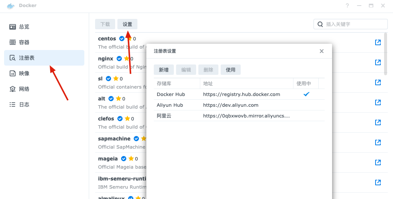Click 新增 button to add registry
This screenshot has width=393, height=199.
tap(163, 70)
